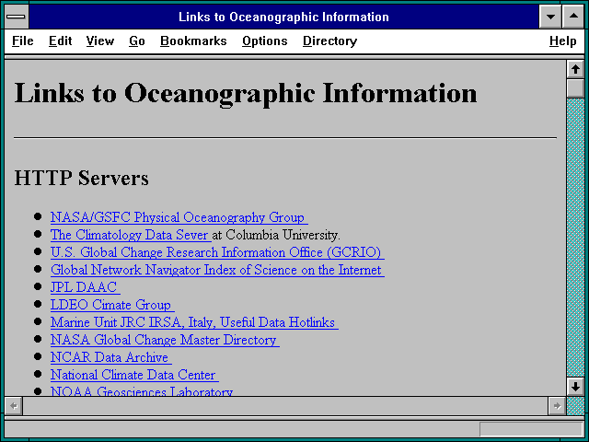Open the JPL DAAC link
The width and height of the screenshot is (589, 442).
pos(86,287)
